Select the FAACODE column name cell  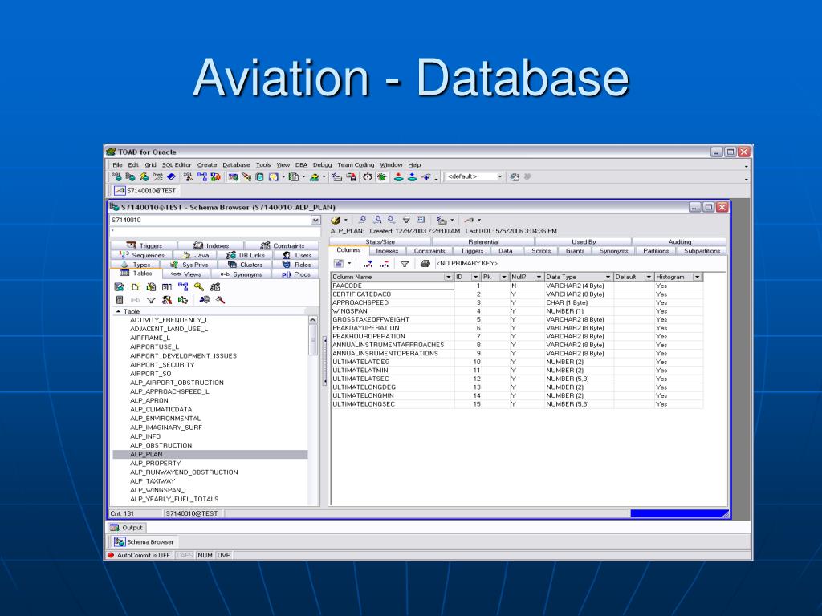click(x=392, y=286)
